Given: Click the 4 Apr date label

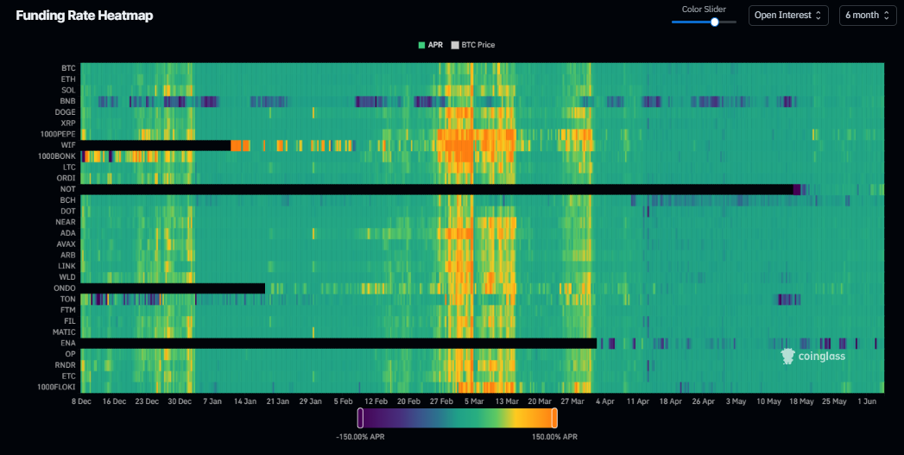Looking at the screenshot, I should [x=605, y=401].
